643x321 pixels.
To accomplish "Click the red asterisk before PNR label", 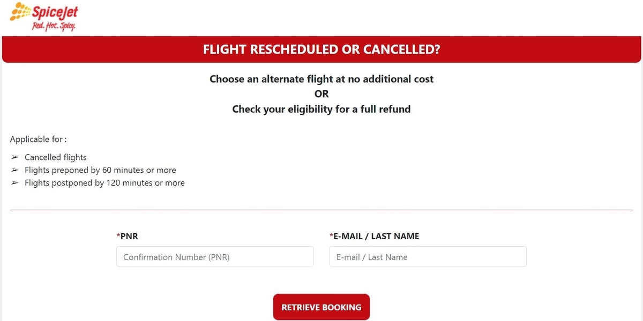I will click(118, 236).
